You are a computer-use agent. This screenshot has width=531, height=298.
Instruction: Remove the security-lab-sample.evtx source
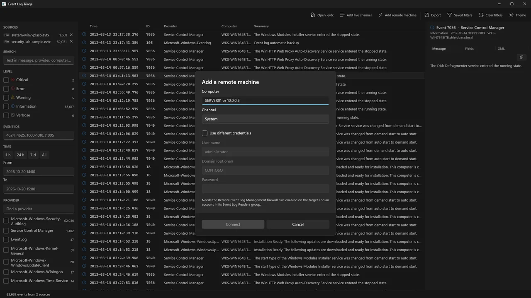point(71,41)
